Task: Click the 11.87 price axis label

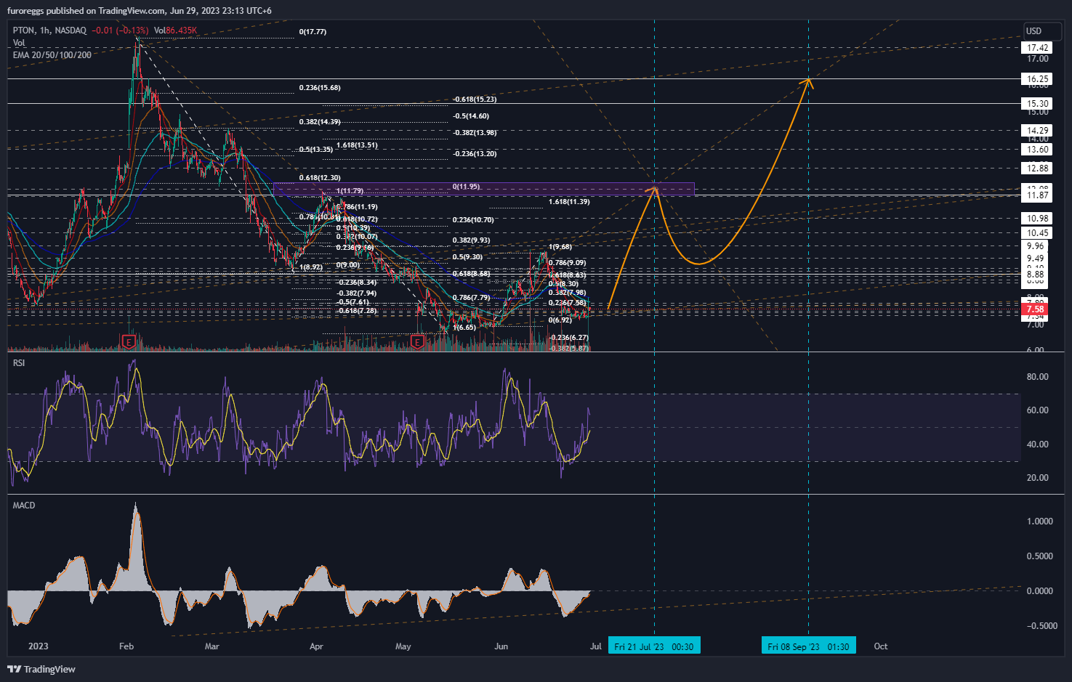Action: pos(1036,195)
